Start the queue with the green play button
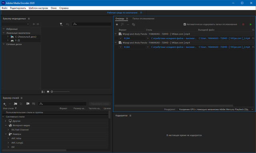 (x=251, y=24)
